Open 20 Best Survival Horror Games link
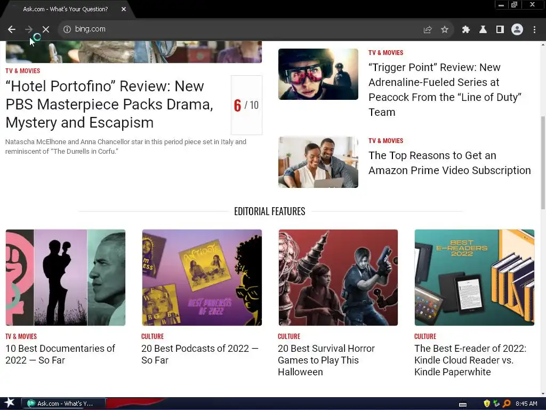Screen dimensions: 546x410 click(326, 360)
